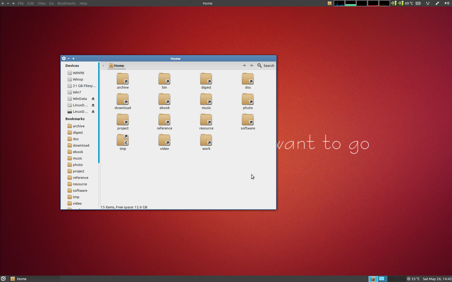Viewport: 452px width, 282px height.
Task: Open the Bookmarks menu
Action: [66, 3]
